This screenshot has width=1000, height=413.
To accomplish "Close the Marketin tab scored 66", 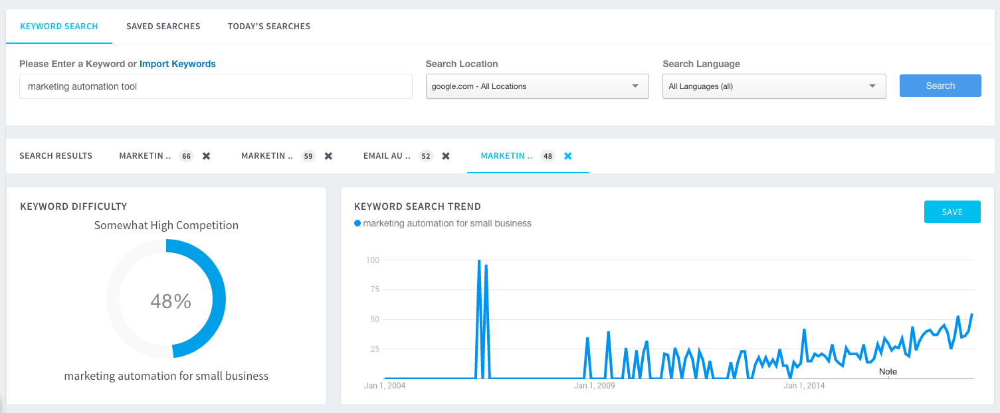I will pyautogui.click(x=206, y=156).
